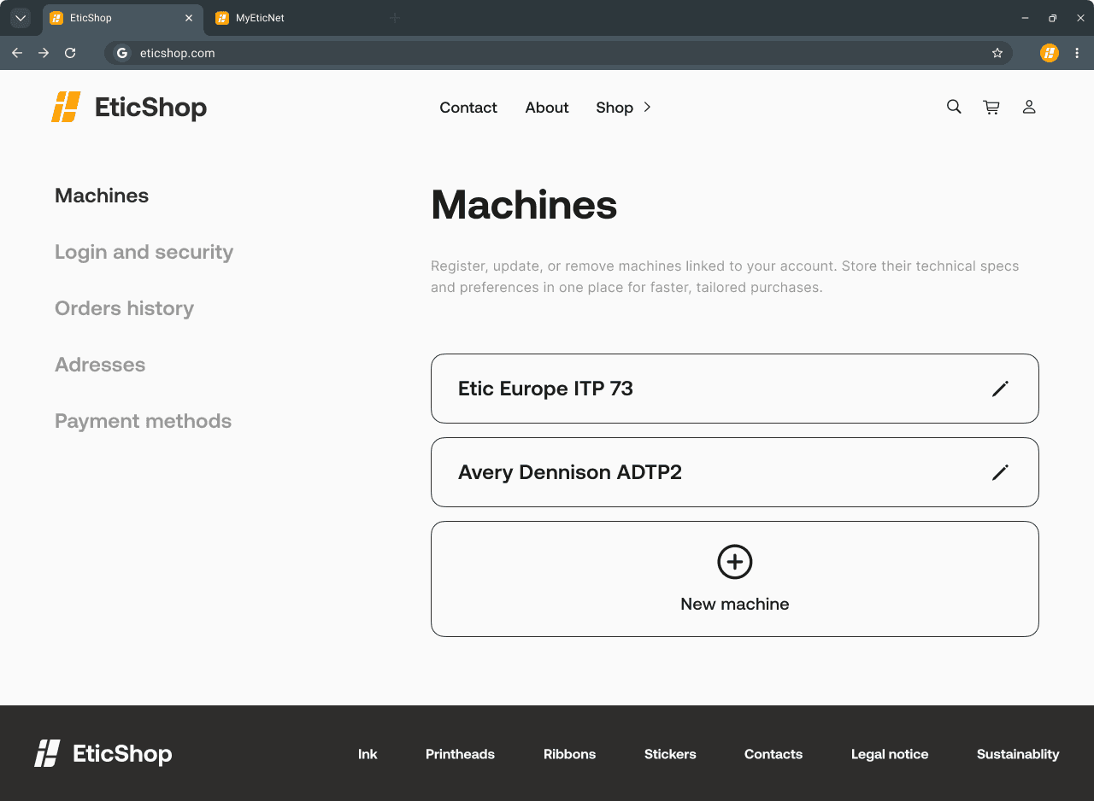Edit the Avery Dennison ADTP2 machine
Screen dimensions: 1094x801
pyautogui.click(x=1000, y=472)
